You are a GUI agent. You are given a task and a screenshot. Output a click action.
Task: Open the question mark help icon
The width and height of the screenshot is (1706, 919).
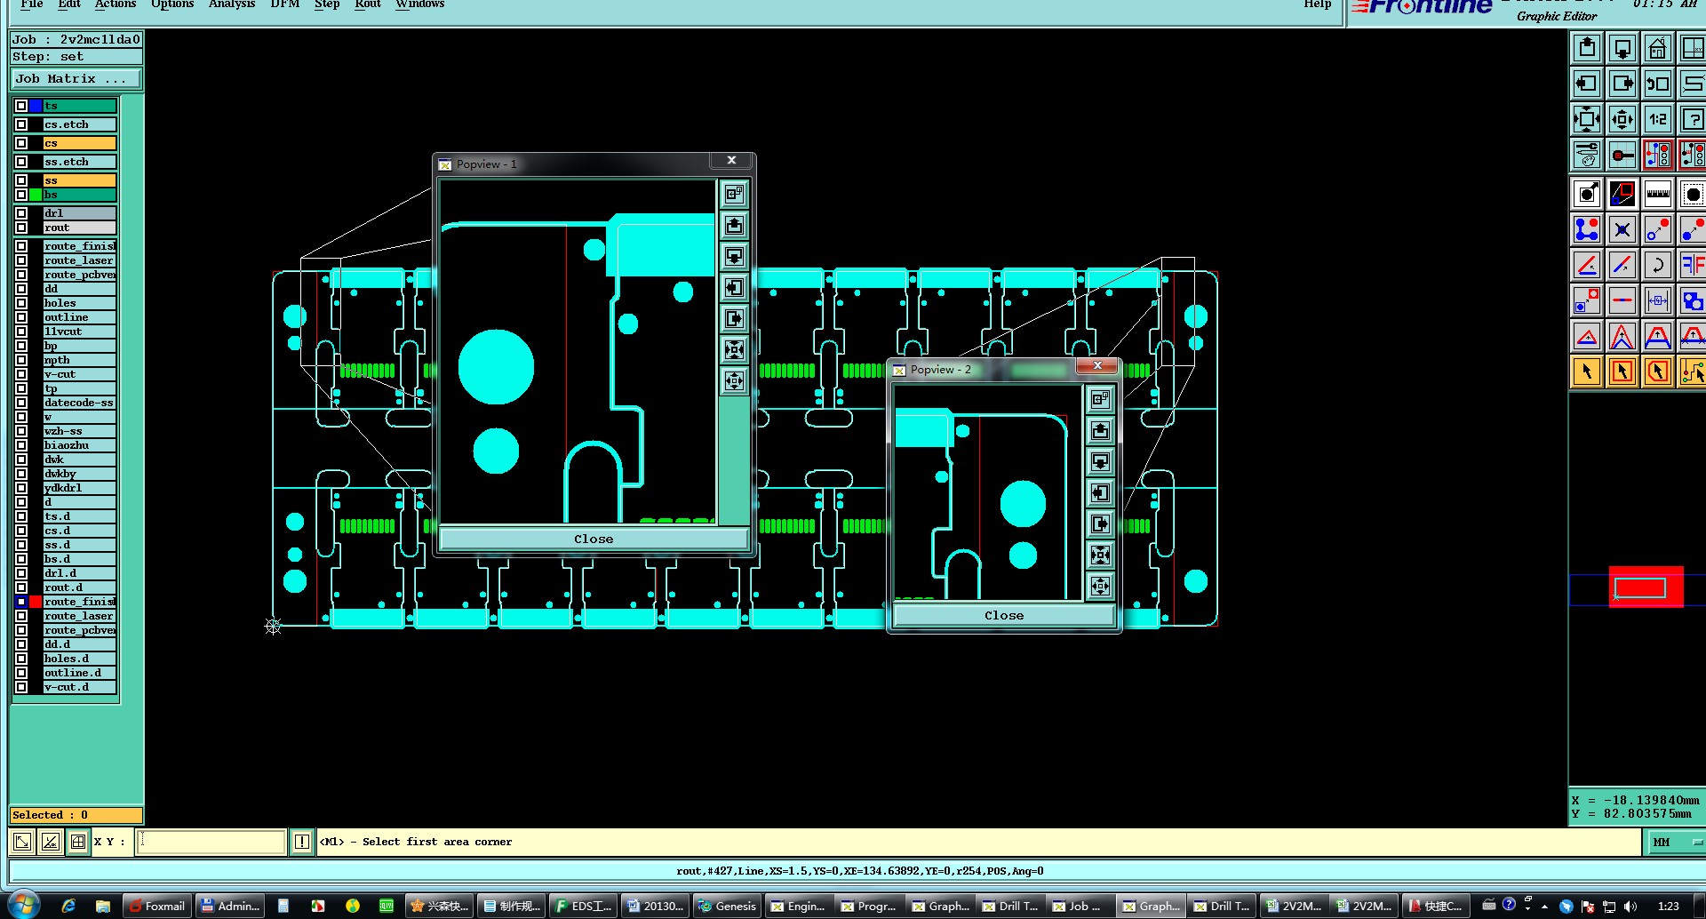[1692, 119]
